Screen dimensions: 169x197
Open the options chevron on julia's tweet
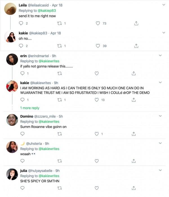[x=161, y=171]
